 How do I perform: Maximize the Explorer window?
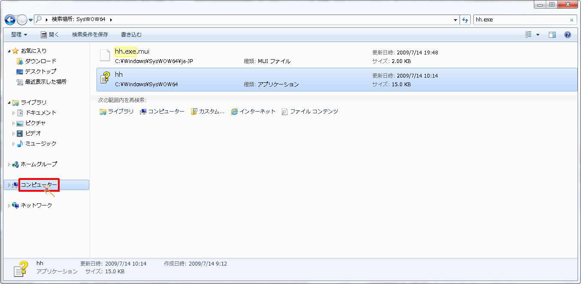pyautogui.click(x=552, y=4)
